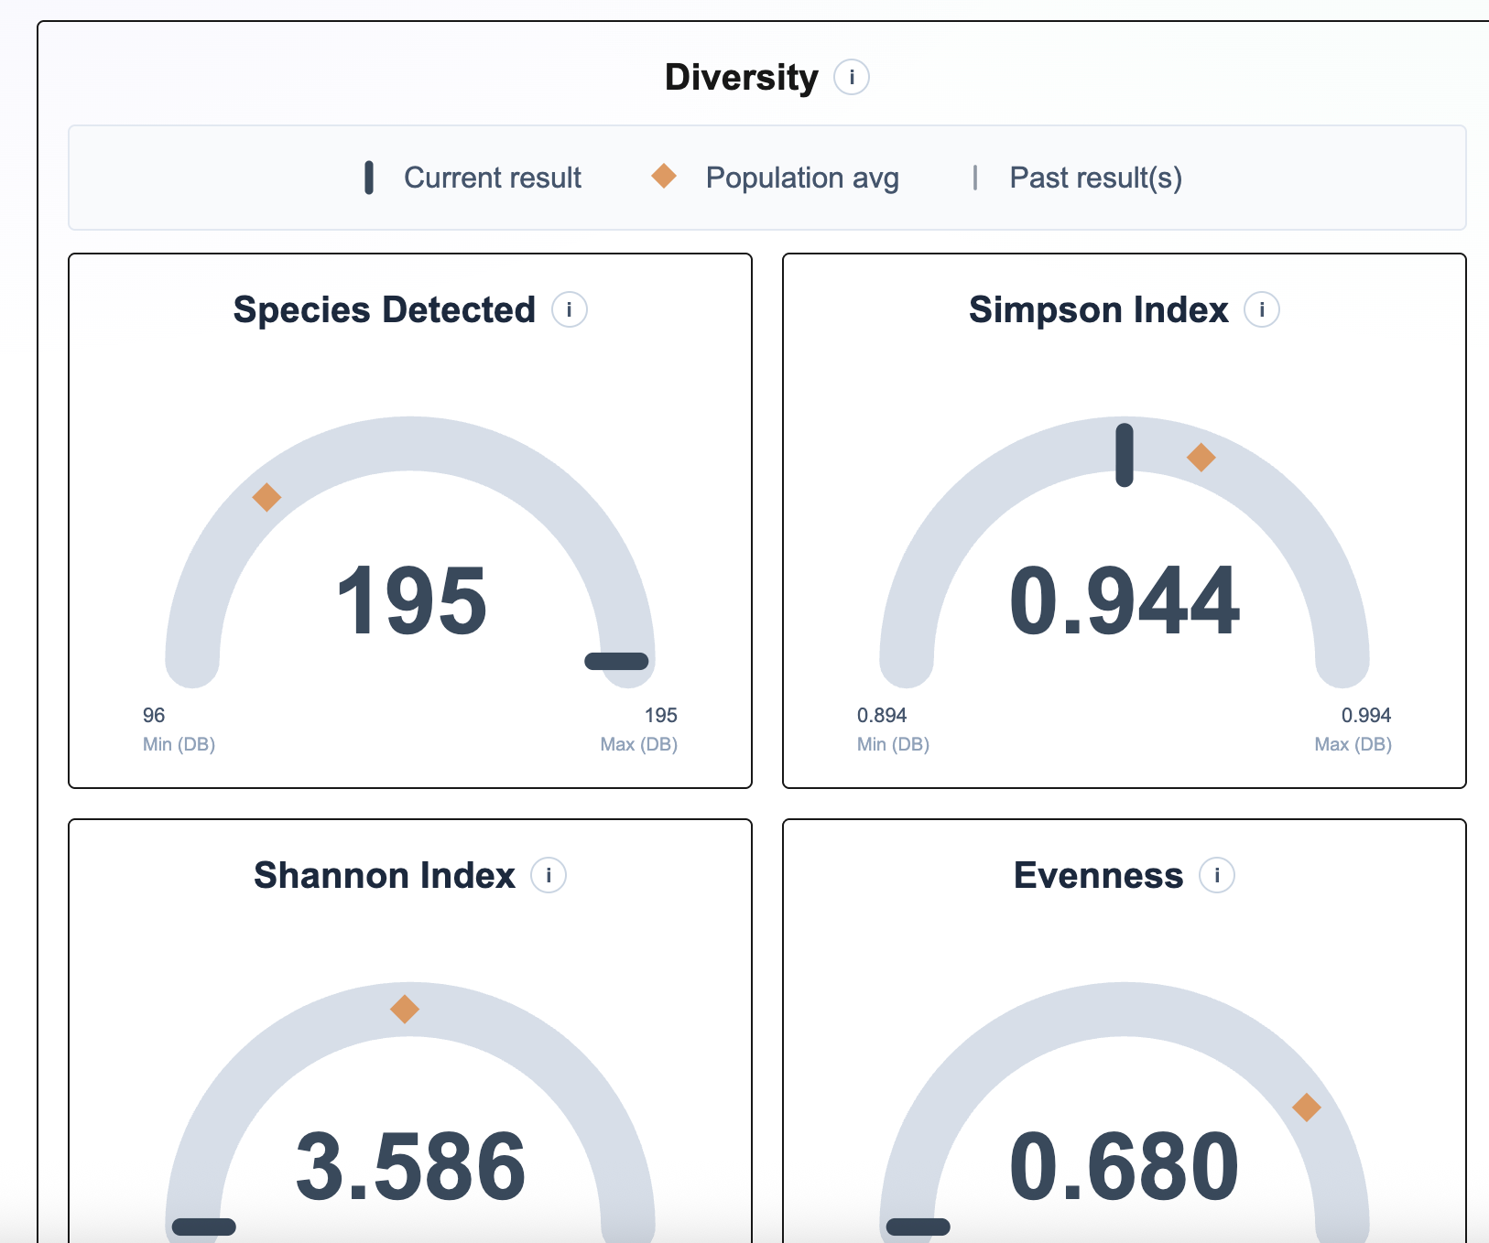The image size is (1489, 1243).
Task: Click the orange diamond on Simpson Index gauge
Action: (1201, 457)
